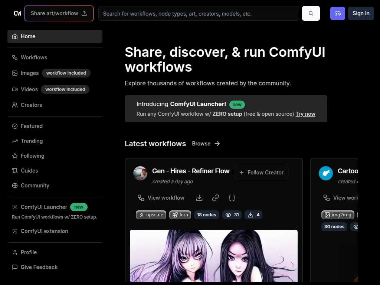Viewport: 380px width, 285px height.
Task: Open Guides in the sidebar
Action: click(x=55, y=171)
